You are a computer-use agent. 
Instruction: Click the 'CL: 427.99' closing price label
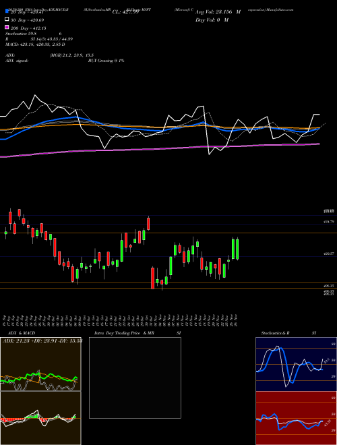click(x=125, y=12)
